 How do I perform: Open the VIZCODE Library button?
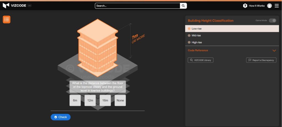[200, 60]
